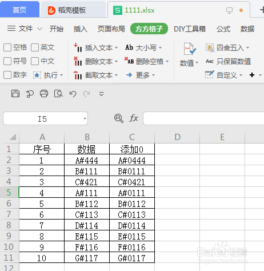Click the 删除空格 AB icon
264x271 pixels.
(x=129, y=61)
